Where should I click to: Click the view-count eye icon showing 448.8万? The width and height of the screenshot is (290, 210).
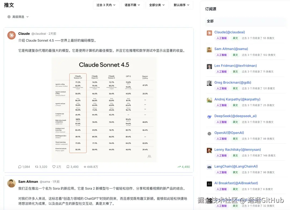(85, 166)
